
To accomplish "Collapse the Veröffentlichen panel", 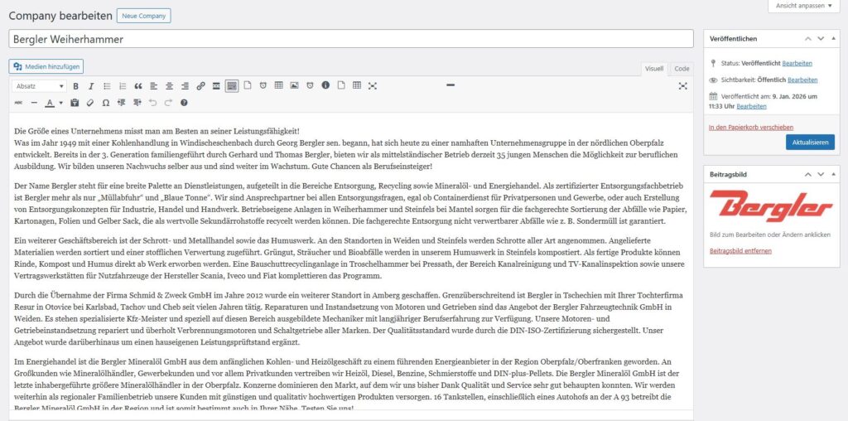I will (x=835, y=38).
